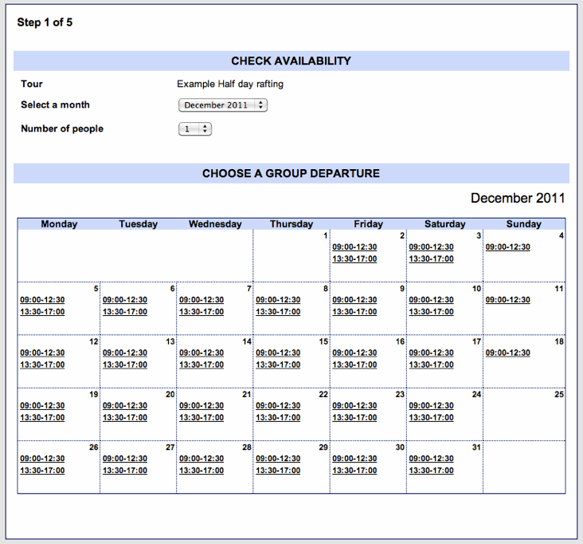
Task: Pick 13:30-17:00 on Saturday December 10
Action: click(431, 312)
